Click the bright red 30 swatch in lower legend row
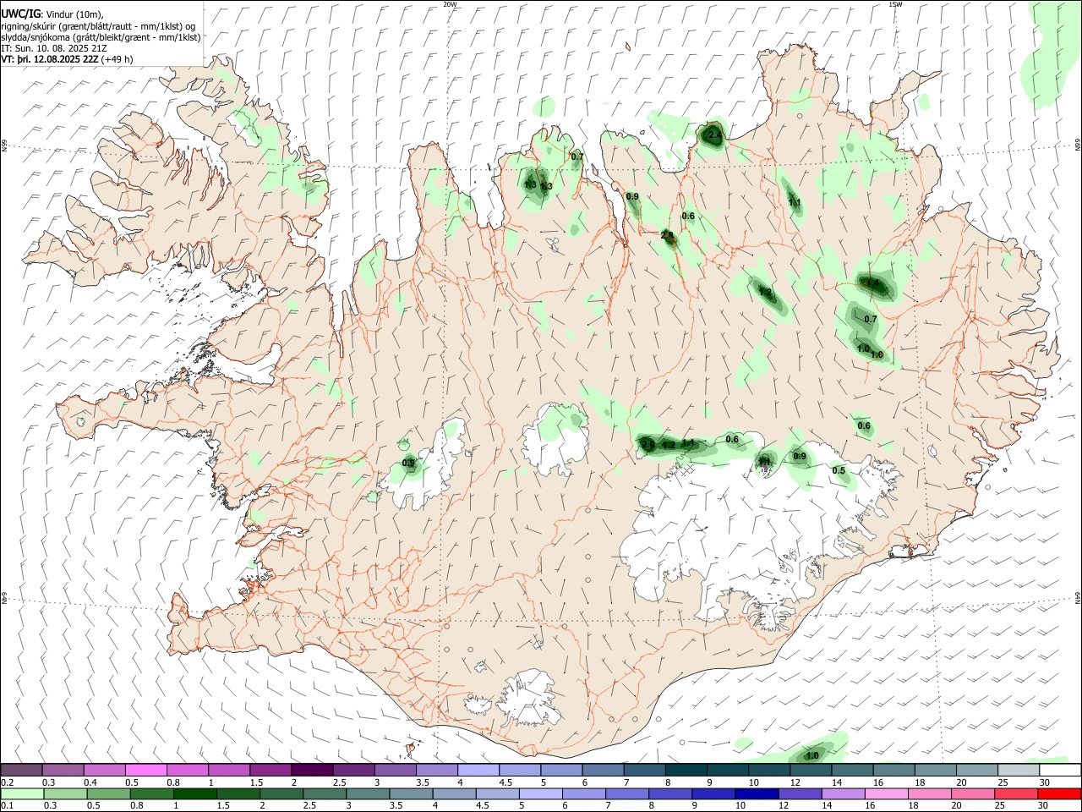1082x812 pixels. click(x=1059, y=794)
